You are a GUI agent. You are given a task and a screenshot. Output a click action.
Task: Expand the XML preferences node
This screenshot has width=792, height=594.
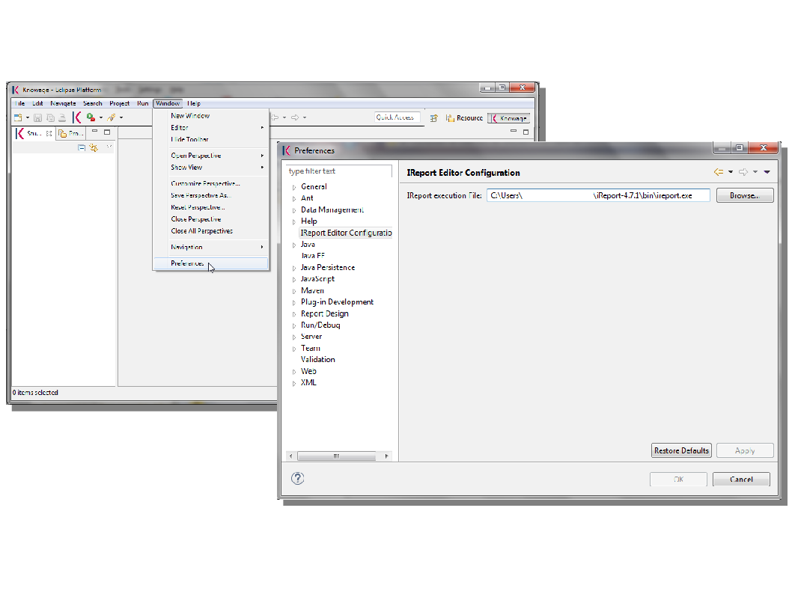294,384
